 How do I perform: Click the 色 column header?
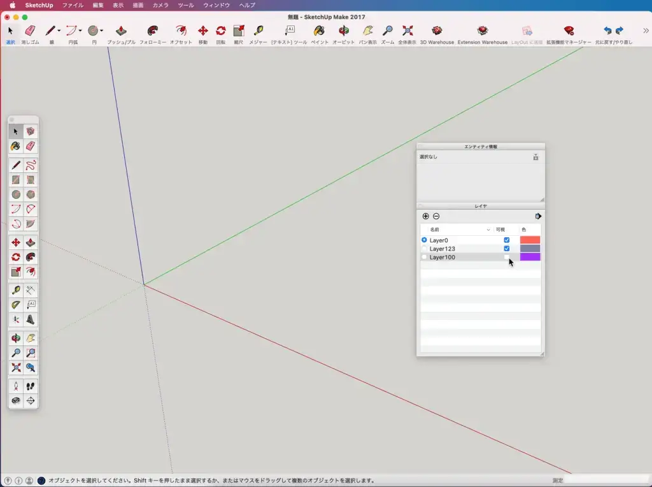tap(524, 229)
